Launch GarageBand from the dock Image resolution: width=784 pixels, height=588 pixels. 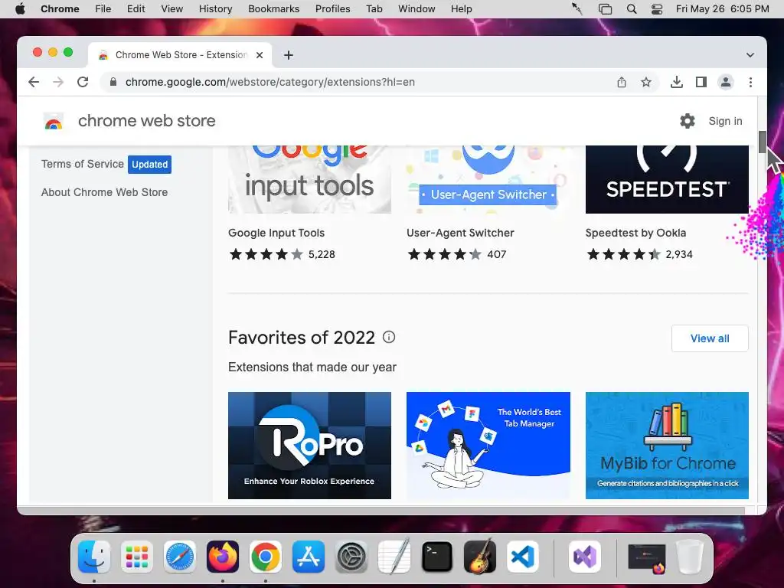(480, 557)
